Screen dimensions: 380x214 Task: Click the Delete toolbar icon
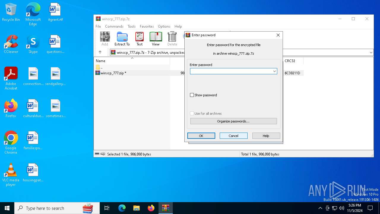tap(172, 39)
